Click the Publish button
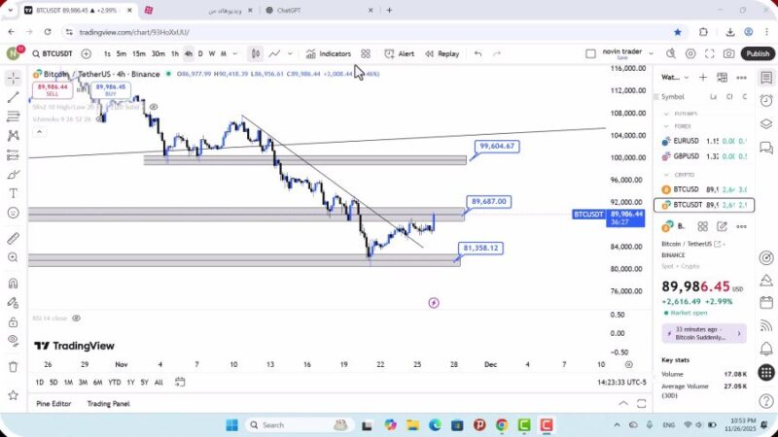Screen dimensions: 778x437 (x=758, y=54)
